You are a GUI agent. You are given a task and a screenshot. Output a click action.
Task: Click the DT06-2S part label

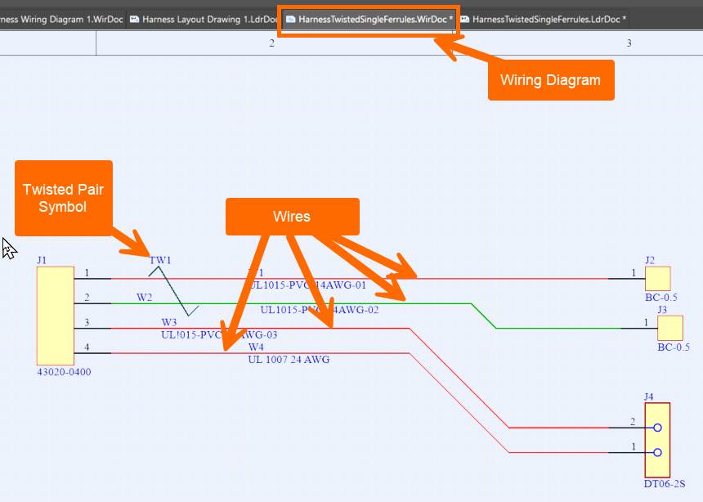pos(665,484)
